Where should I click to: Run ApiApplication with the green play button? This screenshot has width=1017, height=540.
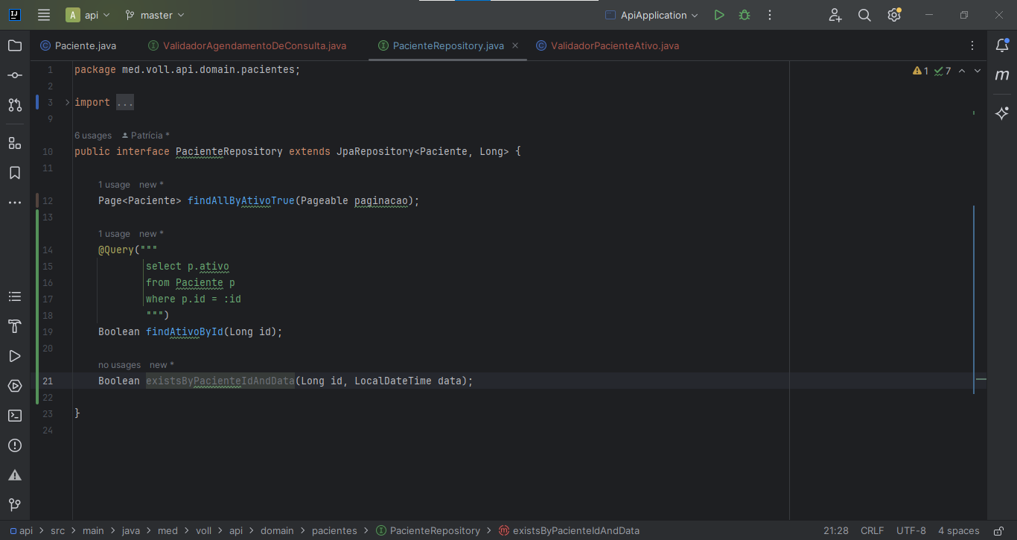[x=718, y=15]
